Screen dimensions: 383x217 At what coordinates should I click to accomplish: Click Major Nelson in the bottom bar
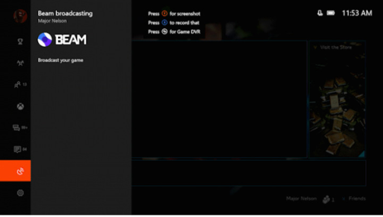(x=301, y=199)
